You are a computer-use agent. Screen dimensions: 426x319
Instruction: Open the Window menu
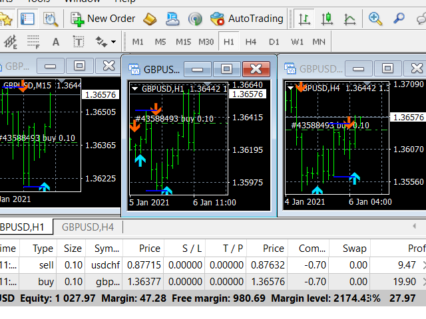click(x=82, y=1)
